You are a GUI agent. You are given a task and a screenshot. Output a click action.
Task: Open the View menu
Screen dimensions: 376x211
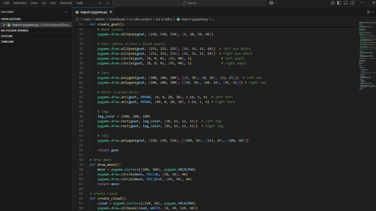tap(34, 3)
